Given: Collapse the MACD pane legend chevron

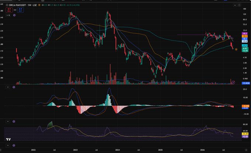Looking at the screenshot, I should coord(8,87).
